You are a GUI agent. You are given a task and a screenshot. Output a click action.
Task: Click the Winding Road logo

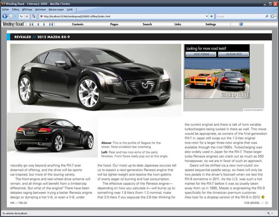click(x=13, y=24)
